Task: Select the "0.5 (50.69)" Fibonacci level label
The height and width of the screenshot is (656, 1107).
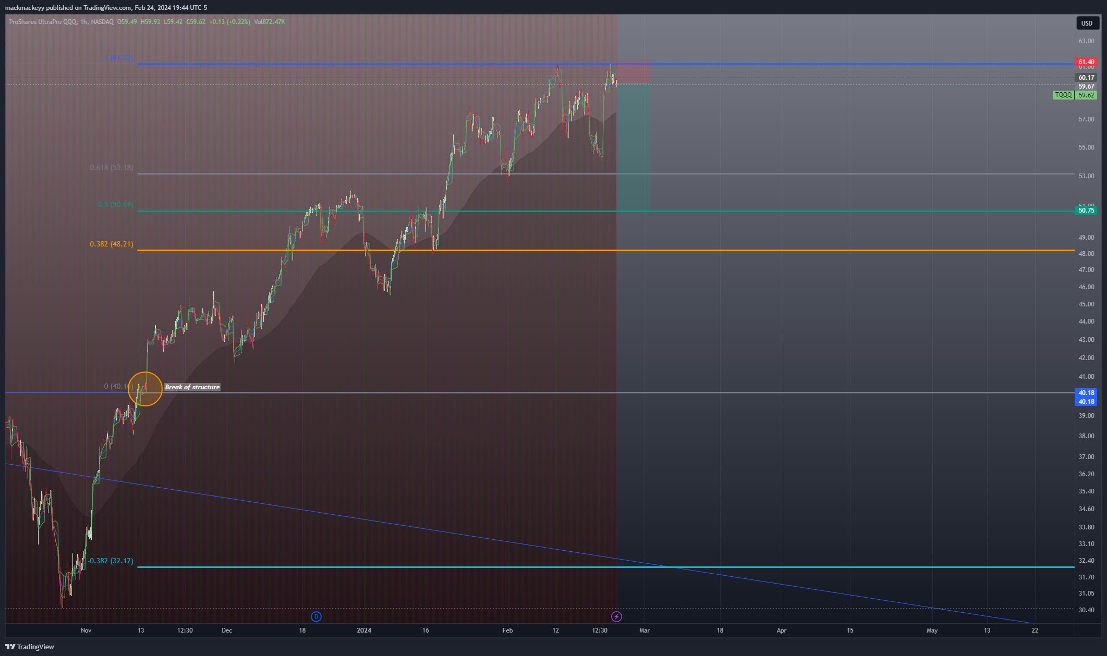Action: pyautogui.click(x=115, y=205)
